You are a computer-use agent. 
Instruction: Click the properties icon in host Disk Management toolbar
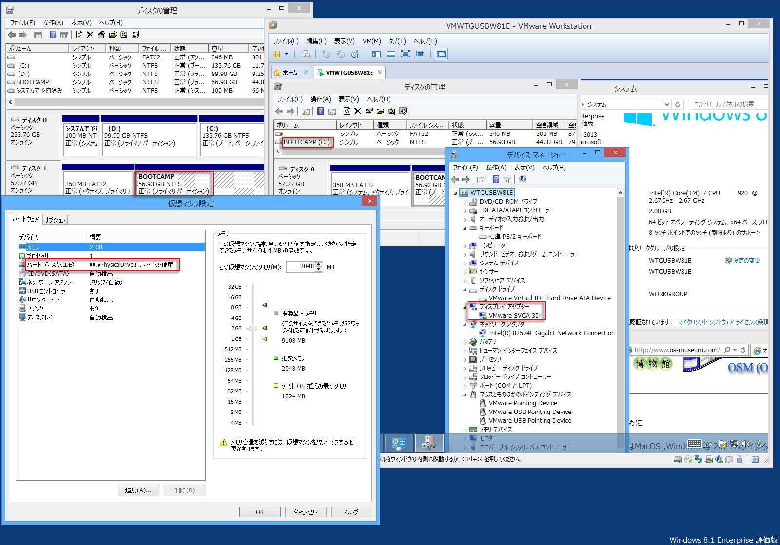tap(101, 35)
